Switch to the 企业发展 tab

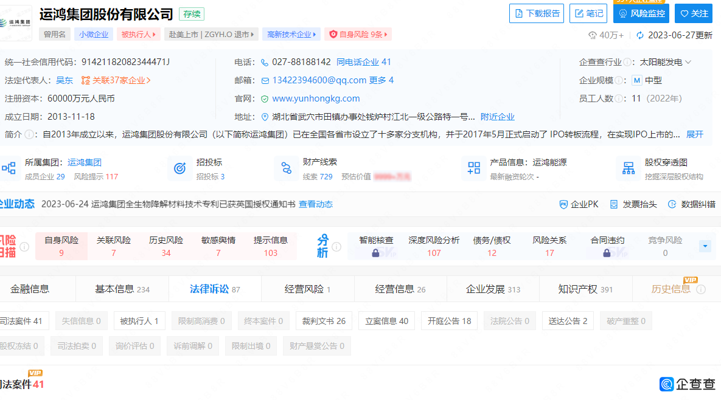click(x=493, y=289)
